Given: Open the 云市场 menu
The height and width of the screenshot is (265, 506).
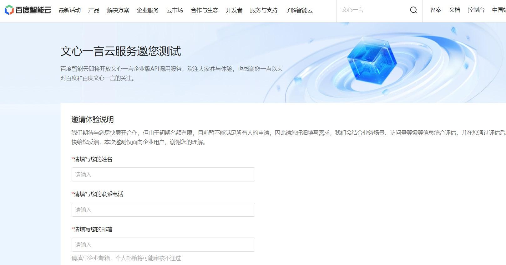Looking at the screenshot, I should coord(175,10).
